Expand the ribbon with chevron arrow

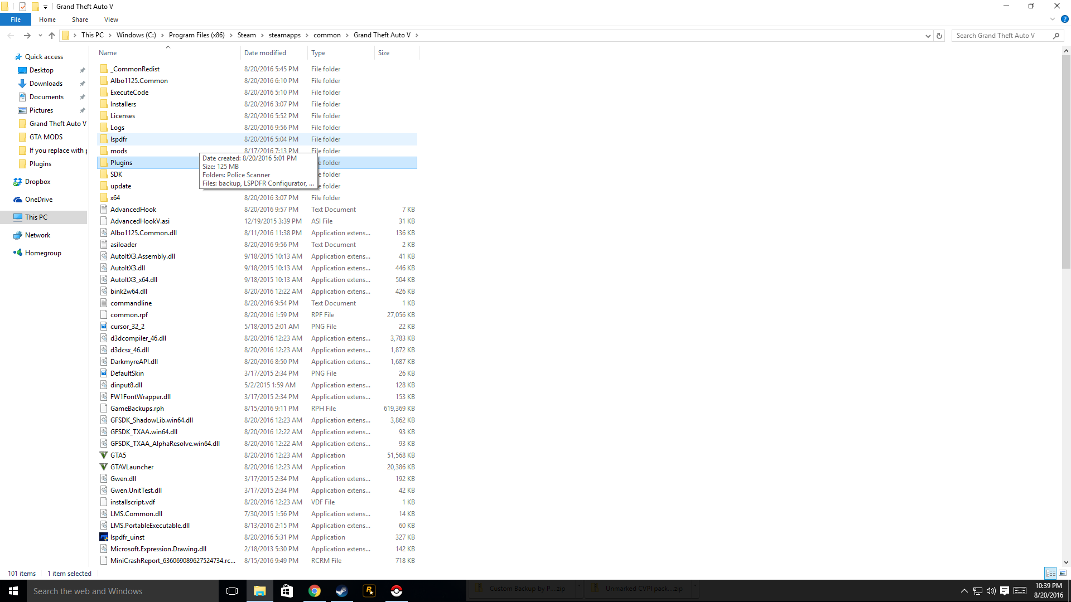pos(1053,20)
